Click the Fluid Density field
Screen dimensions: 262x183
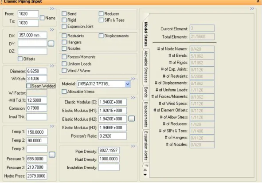109,159
